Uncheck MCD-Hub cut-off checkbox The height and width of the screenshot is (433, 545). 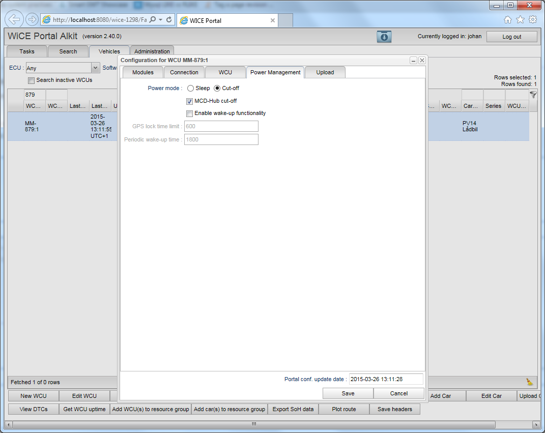190,101
